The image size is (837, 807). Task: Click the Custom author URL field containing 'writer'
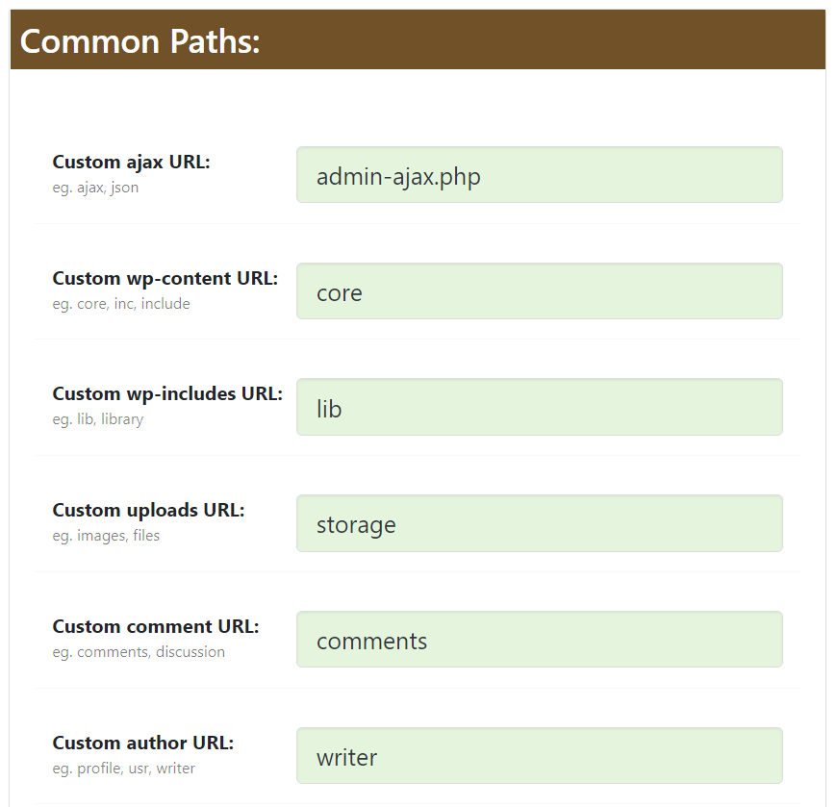click(539, 756)
